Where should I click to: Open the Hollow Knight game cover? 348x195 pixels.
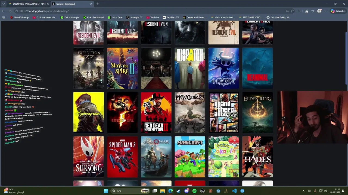224,68
